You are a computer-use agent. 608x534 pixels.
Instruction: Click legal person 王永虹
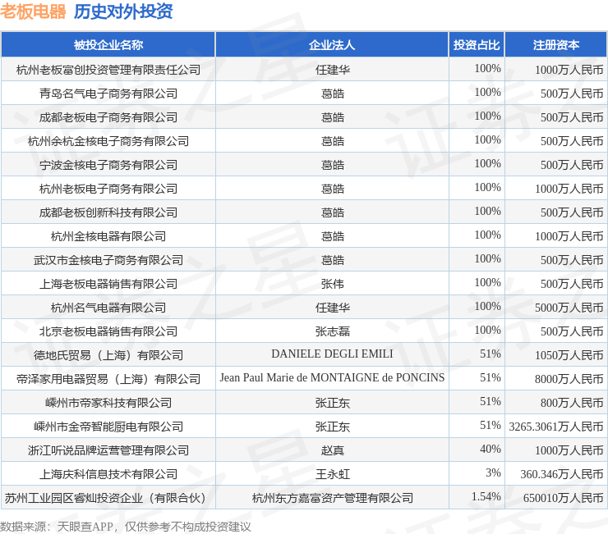(332, 474)
